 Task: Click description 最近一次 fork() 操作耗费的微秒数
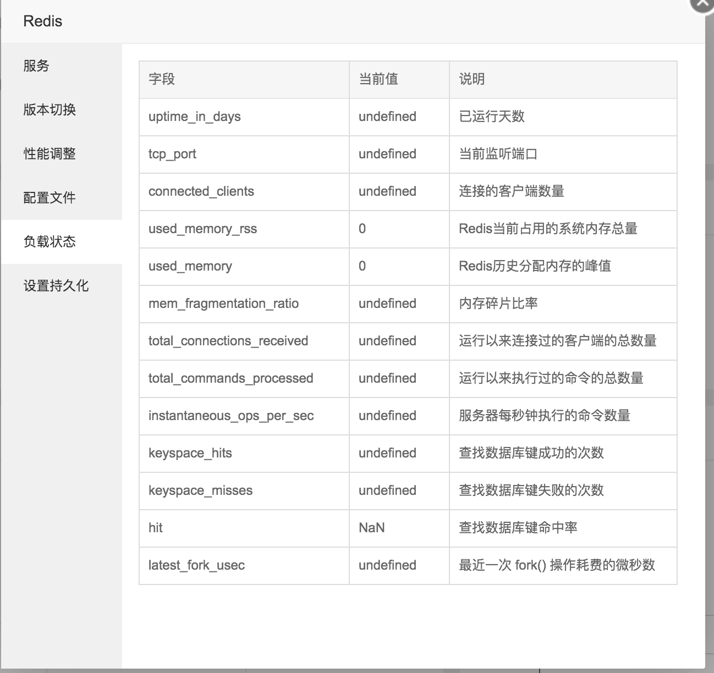tap(557, 565)
